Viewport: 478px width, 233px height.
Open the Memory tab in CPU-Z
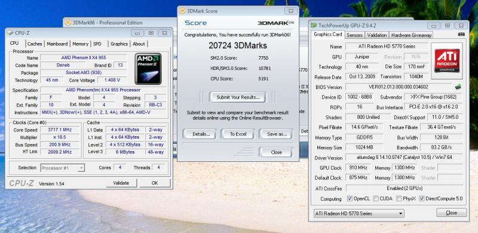81,44
